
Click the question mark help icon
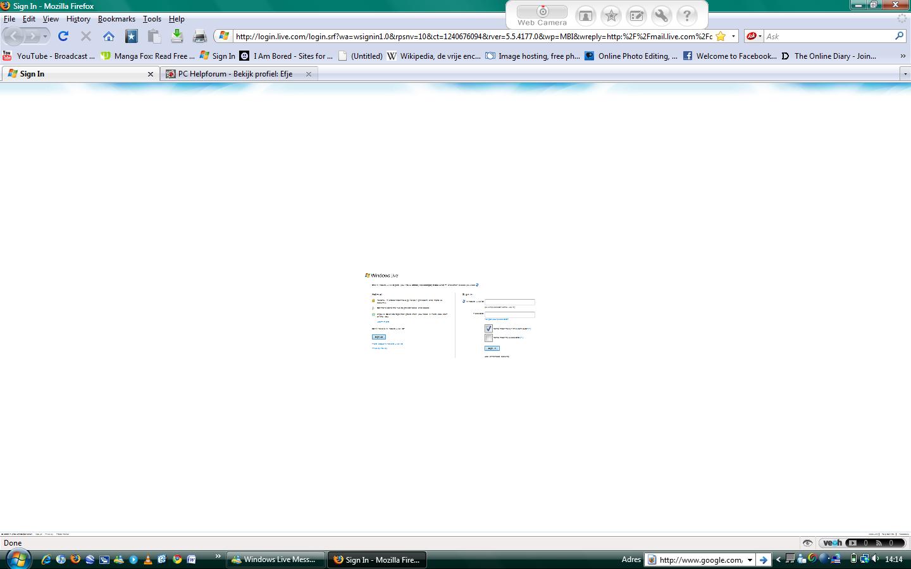[x=687, y=16]
